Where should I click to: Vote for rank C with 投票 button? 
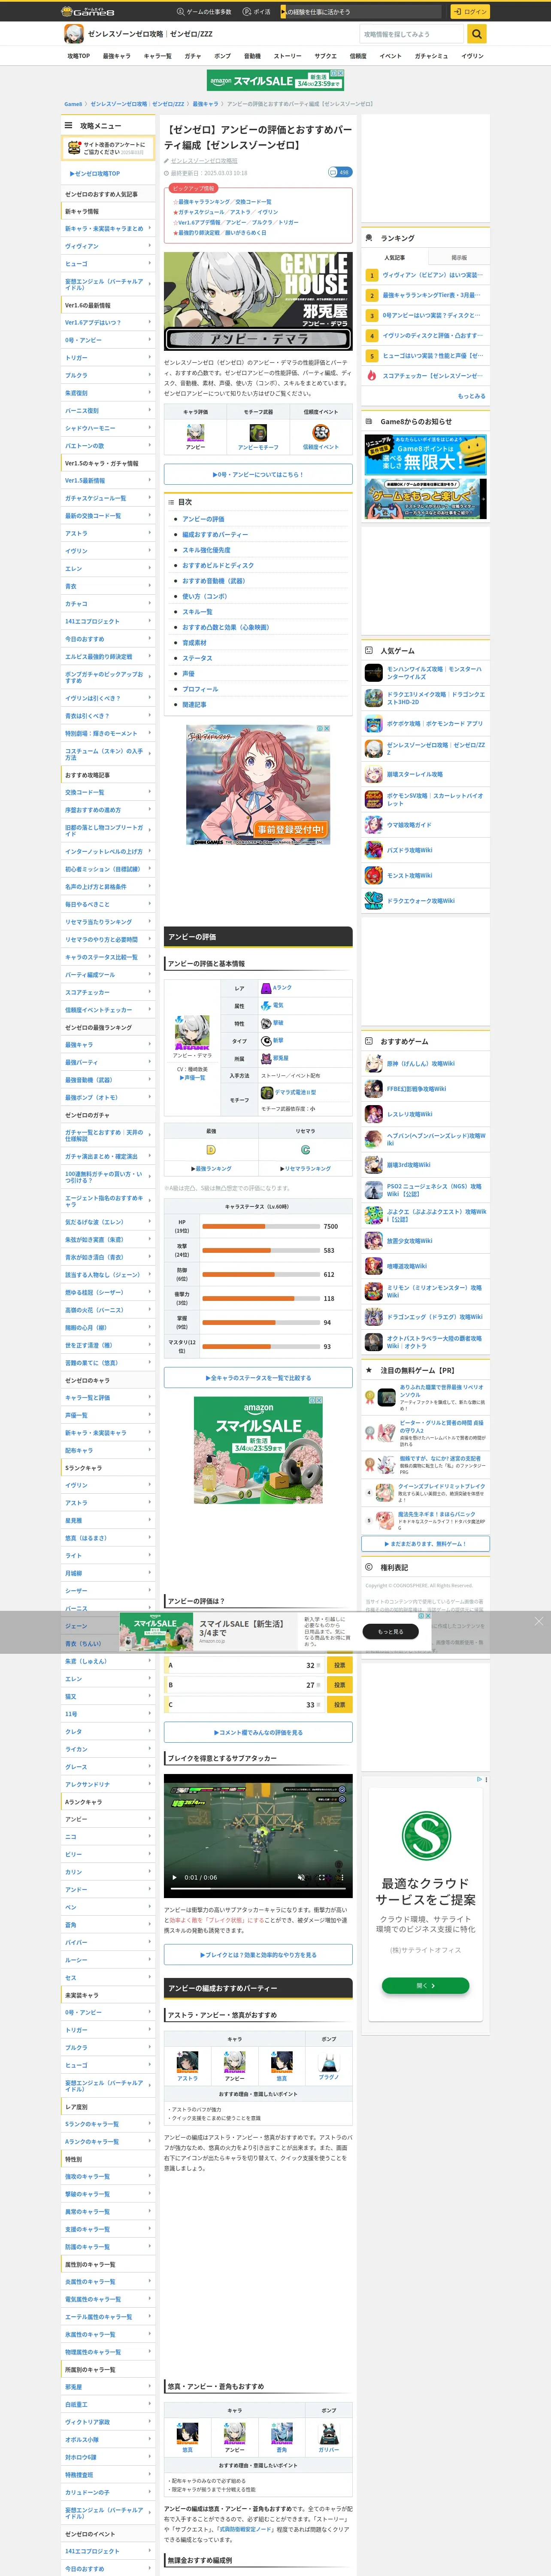pos(339,1705)
